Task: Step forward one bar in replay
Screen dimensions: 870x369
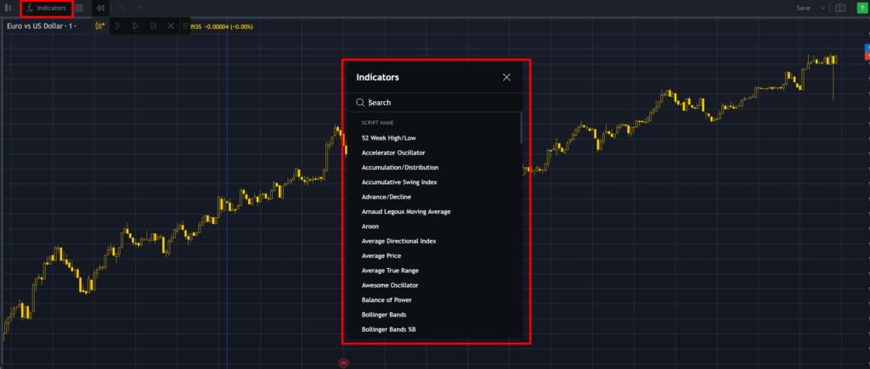Action: 135,25
